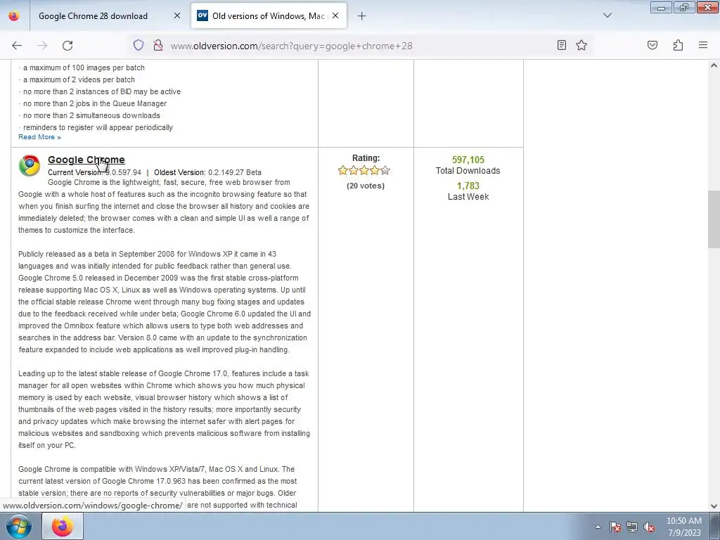Expand the list all tabs chevron

607,15
